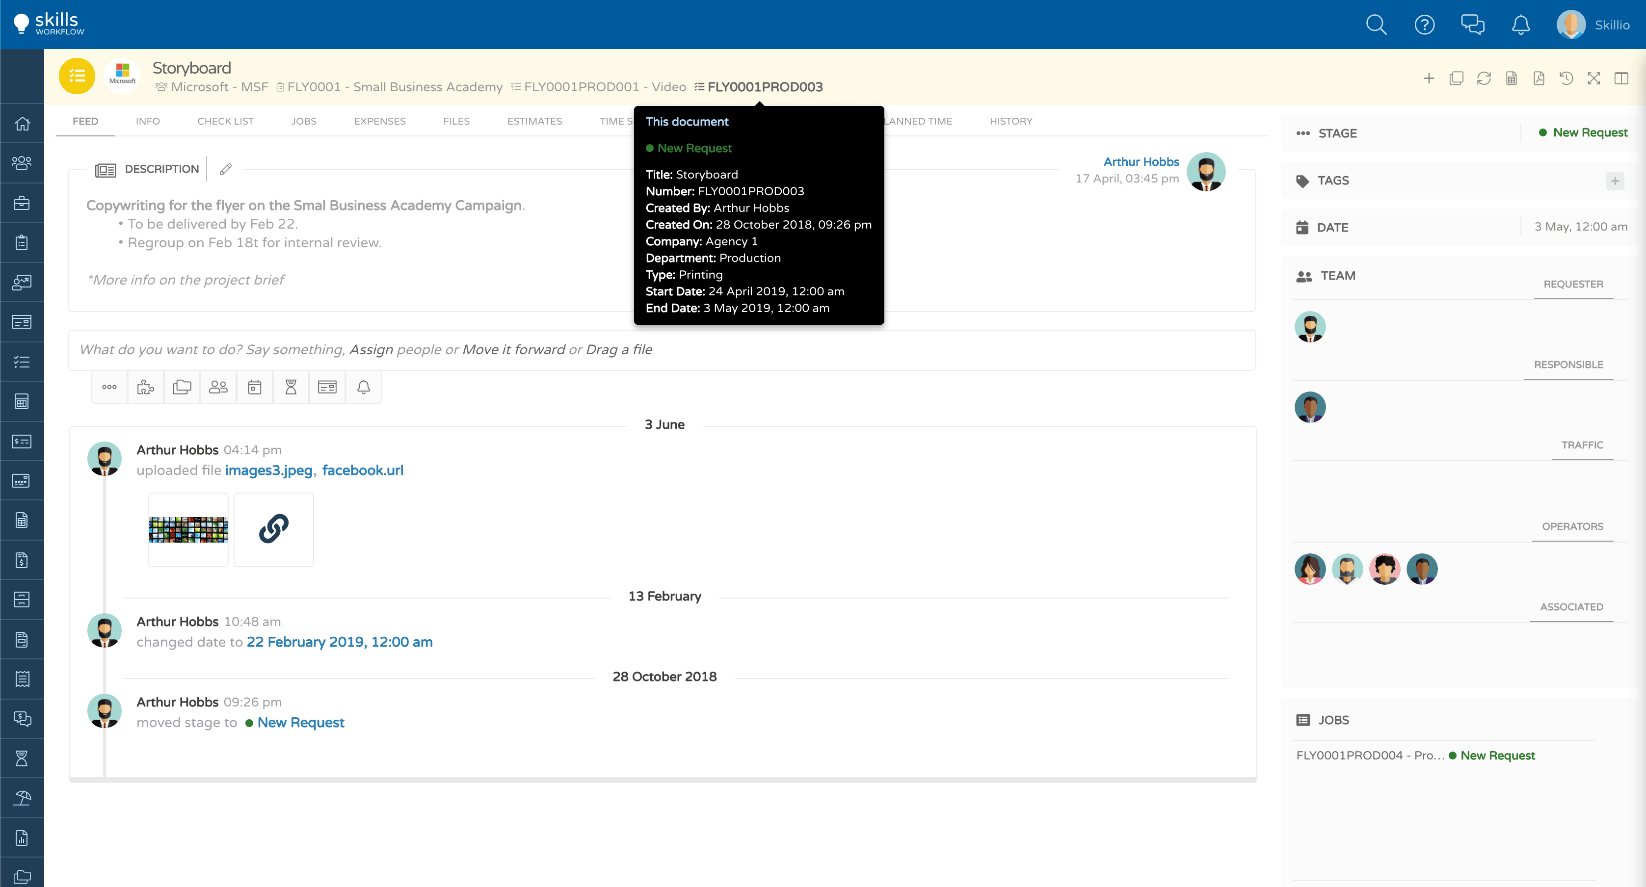Open the notifications bell in header
The width and height of the screenshot is (1646, 887).
tap(1520, 25)
